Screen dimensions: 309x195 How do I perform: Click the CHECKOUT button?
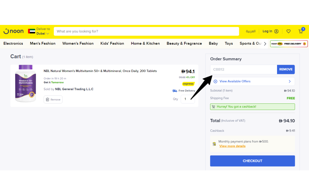tap(252, 161)
